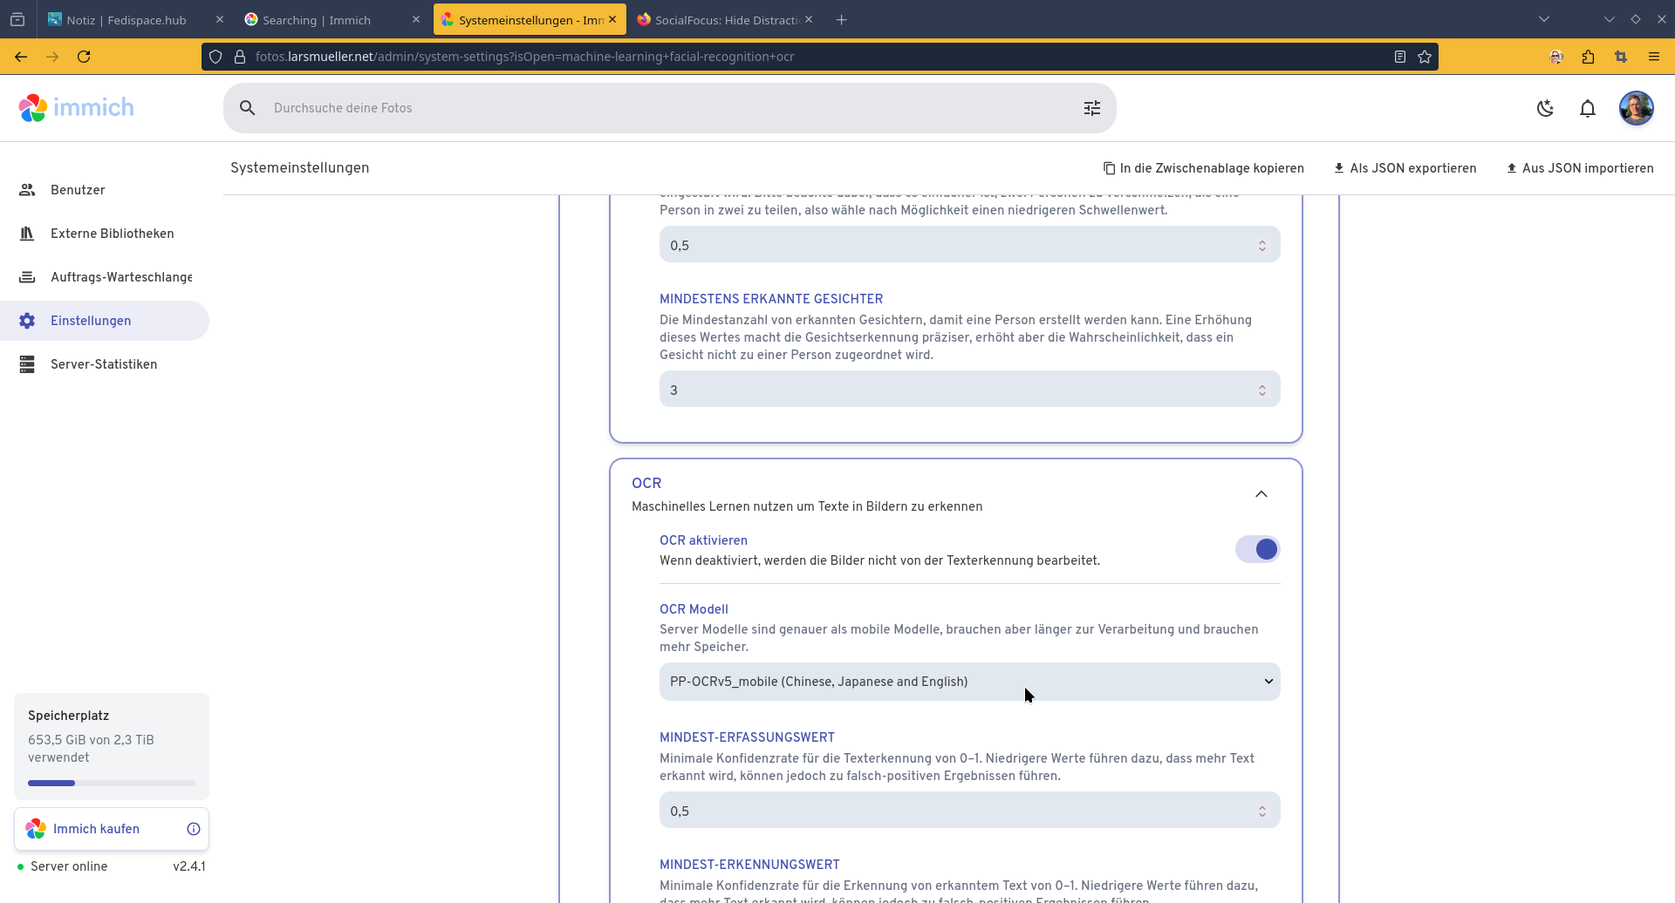
Task: Disable the OCR aktivieren switch
Action: click(x=1257, y=549)
